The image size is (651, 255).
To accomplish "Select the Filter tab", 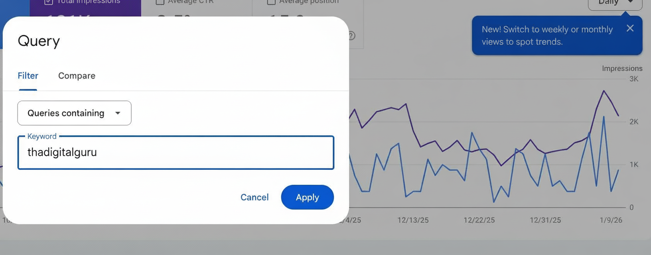I will pyautogui.click(x=28, y=76).
